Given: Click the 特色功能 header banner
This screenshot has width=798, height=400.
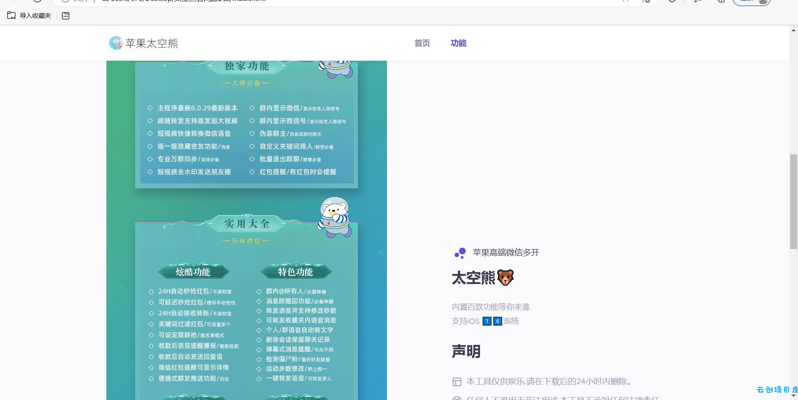Looking at the screenshot, I should click(296, 272).
